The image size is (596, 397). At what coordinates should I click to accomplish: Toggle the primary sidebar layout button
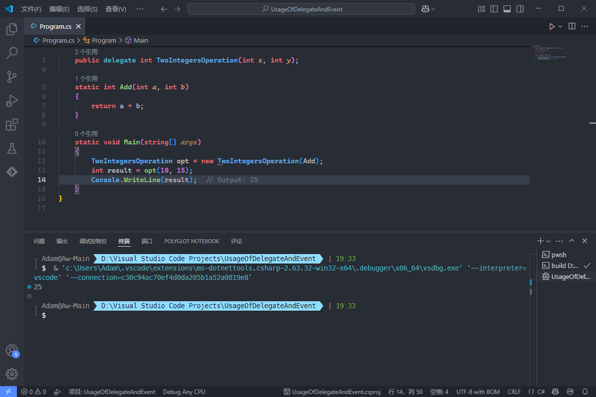click(x=494, y=9)
